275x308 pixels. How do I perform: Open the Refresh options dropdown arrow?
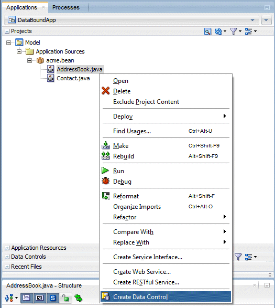[225, 31]
